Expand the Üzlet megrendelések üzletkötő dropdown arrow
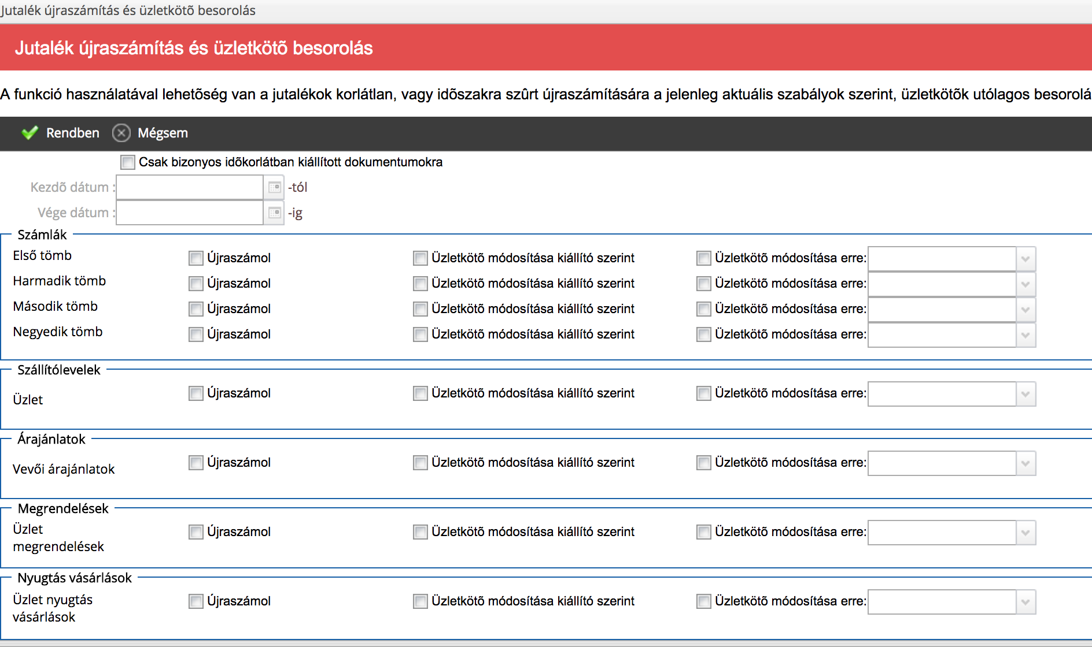 pyautogui.click(x=1025, y=533)
